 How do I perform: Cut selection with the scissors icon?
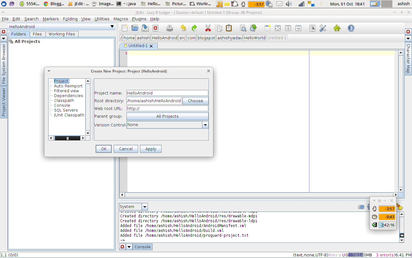[x=208, y=28]
